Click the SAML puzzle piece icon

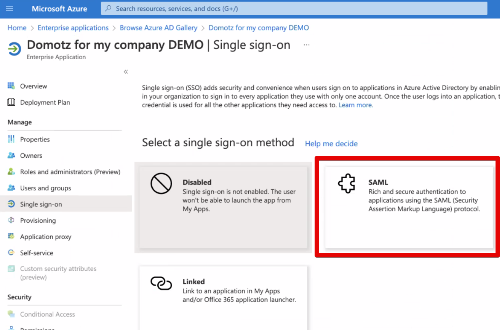click(347, 183)
